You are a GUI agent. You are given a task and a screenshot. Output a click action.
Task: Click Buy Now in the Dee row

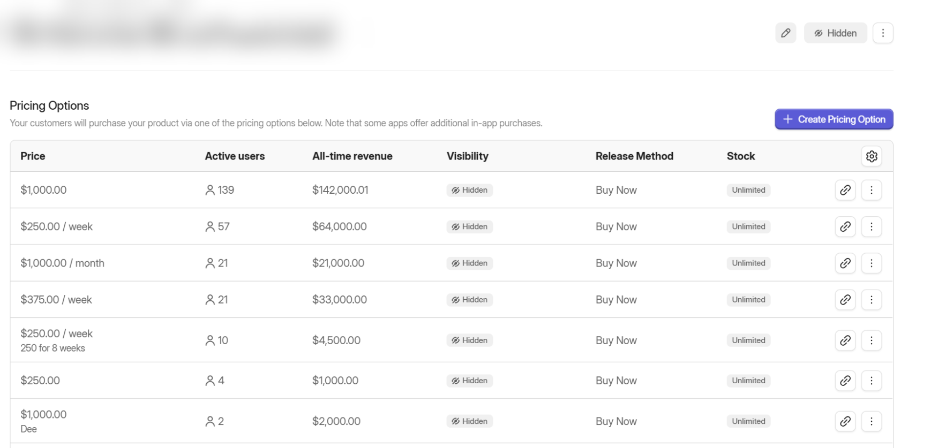pyautogui.click(x=616, y=421)
